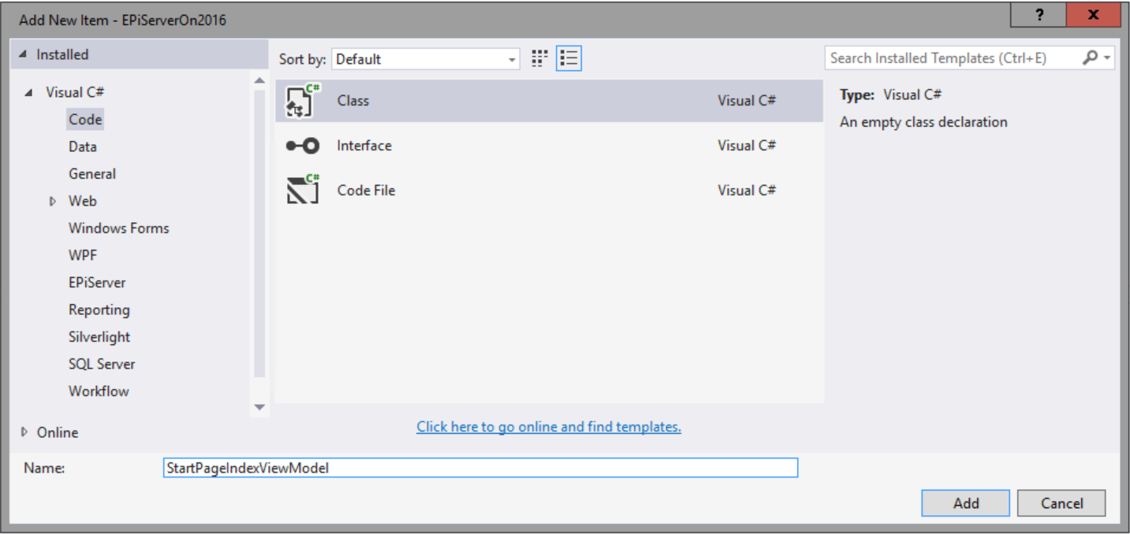Switch to medium icons list view
The height and width of the screenshot is (534, 1130).
(569, 58)
